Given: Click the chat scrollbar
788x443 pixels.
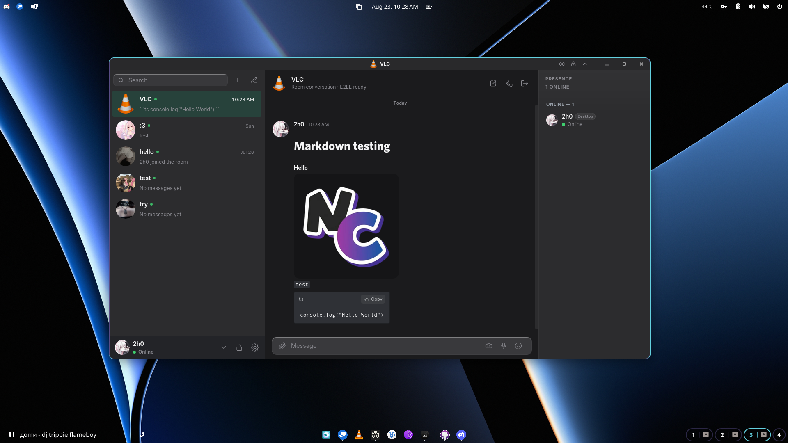Looking at the screenshot, I should [536, 217].
